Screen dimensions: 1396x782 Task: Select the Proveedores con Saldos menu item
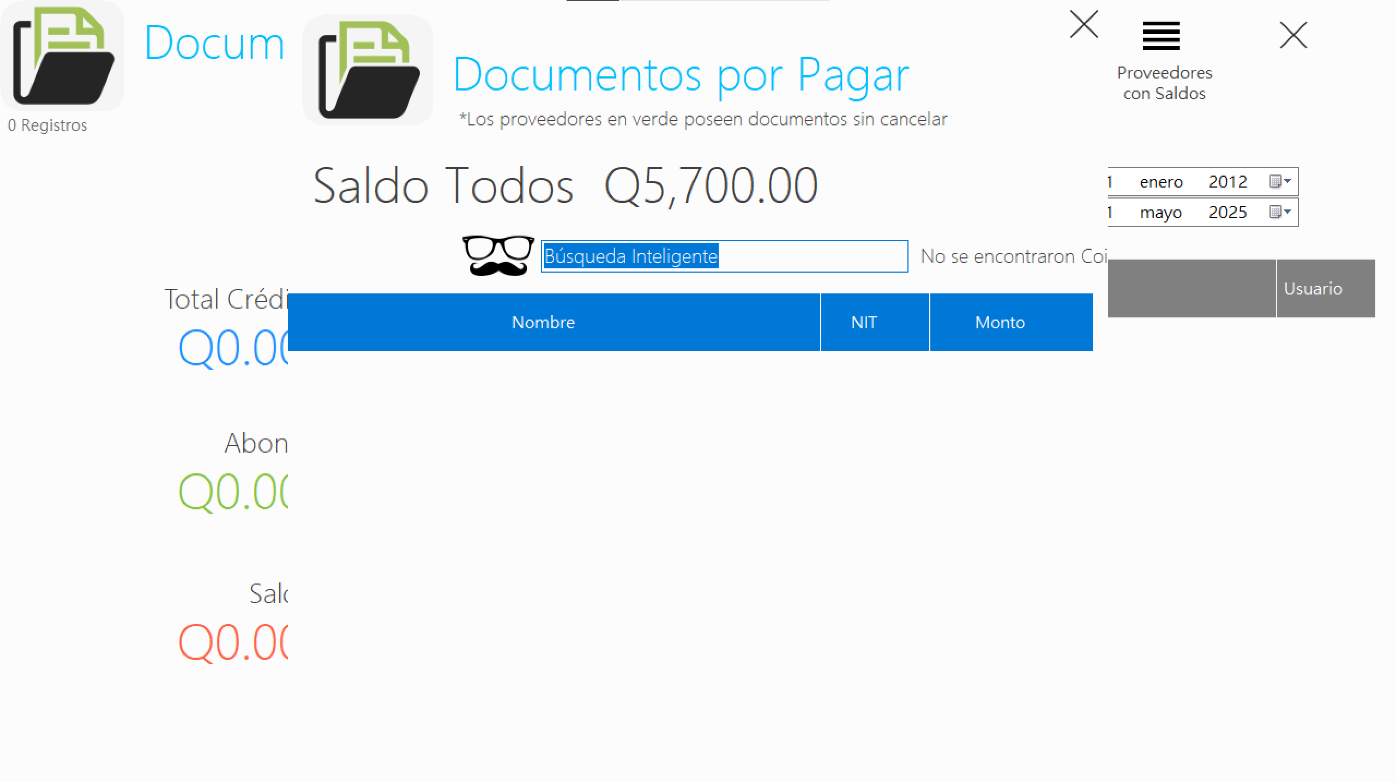click(x=1165, y=82)
